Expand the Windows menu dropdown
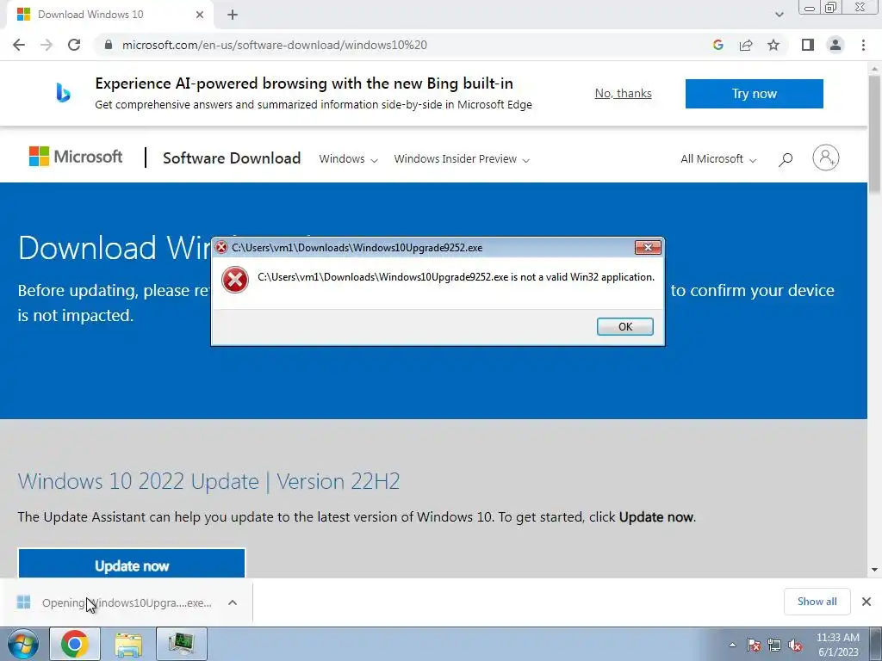The height and width of the screenshot is (661, 882). point(348,159)
